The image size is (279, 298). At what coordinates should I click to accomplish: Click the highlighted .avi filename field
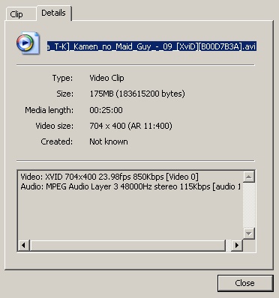(151, 46)
